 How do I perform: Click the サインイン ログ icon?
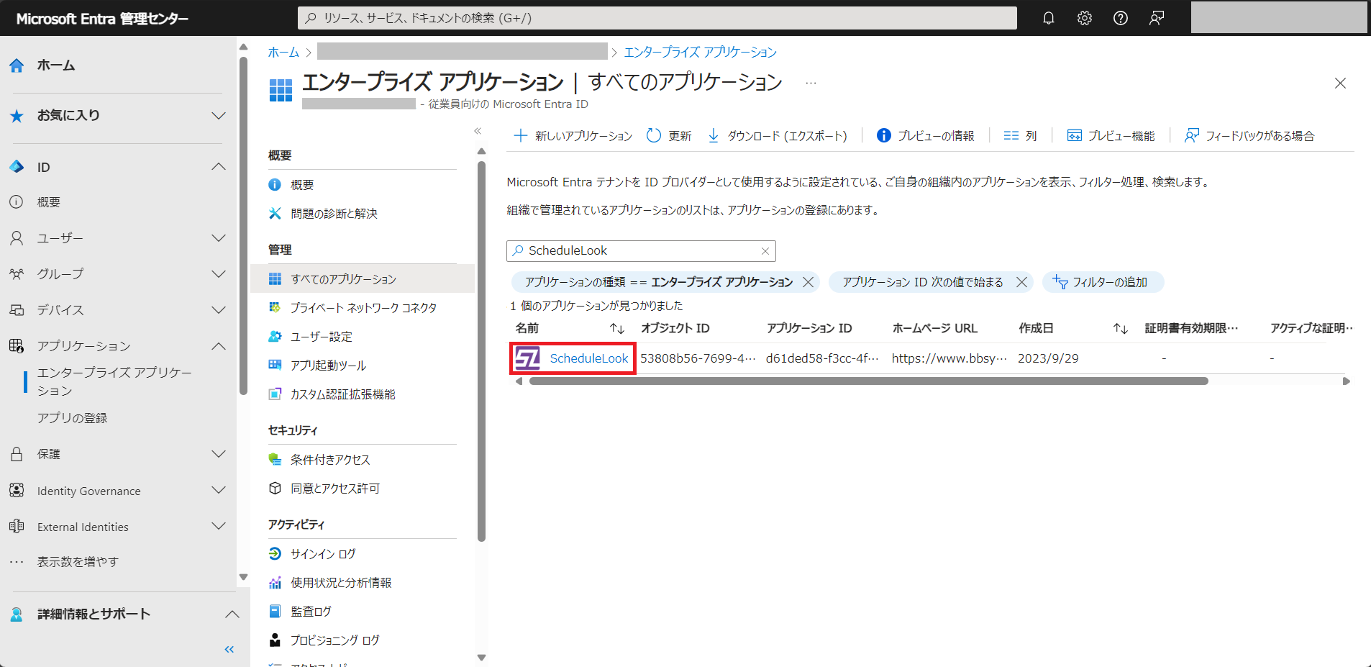(275, 554)
